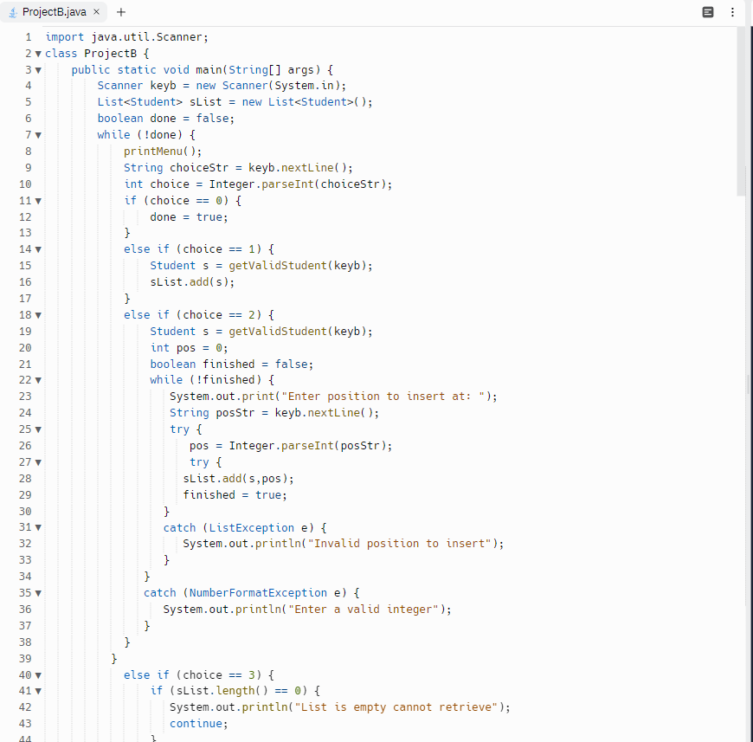
Task: Click the Java file icon on the tab
Action: coord(11,12)
